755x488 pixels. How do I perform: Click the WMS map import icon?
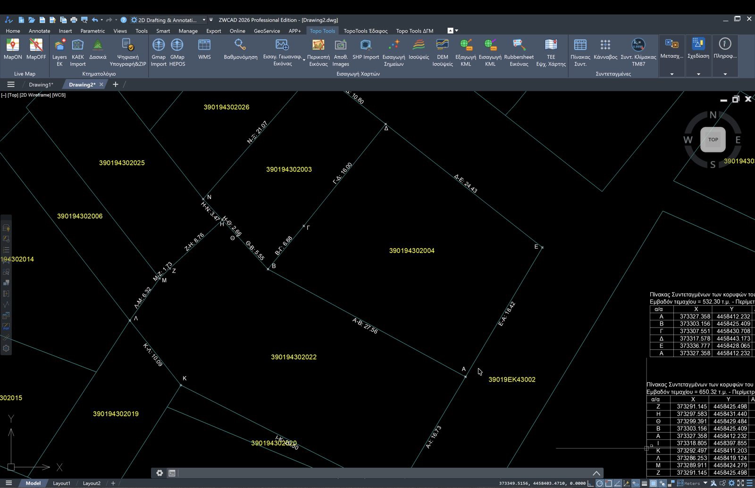coord(204,49)
